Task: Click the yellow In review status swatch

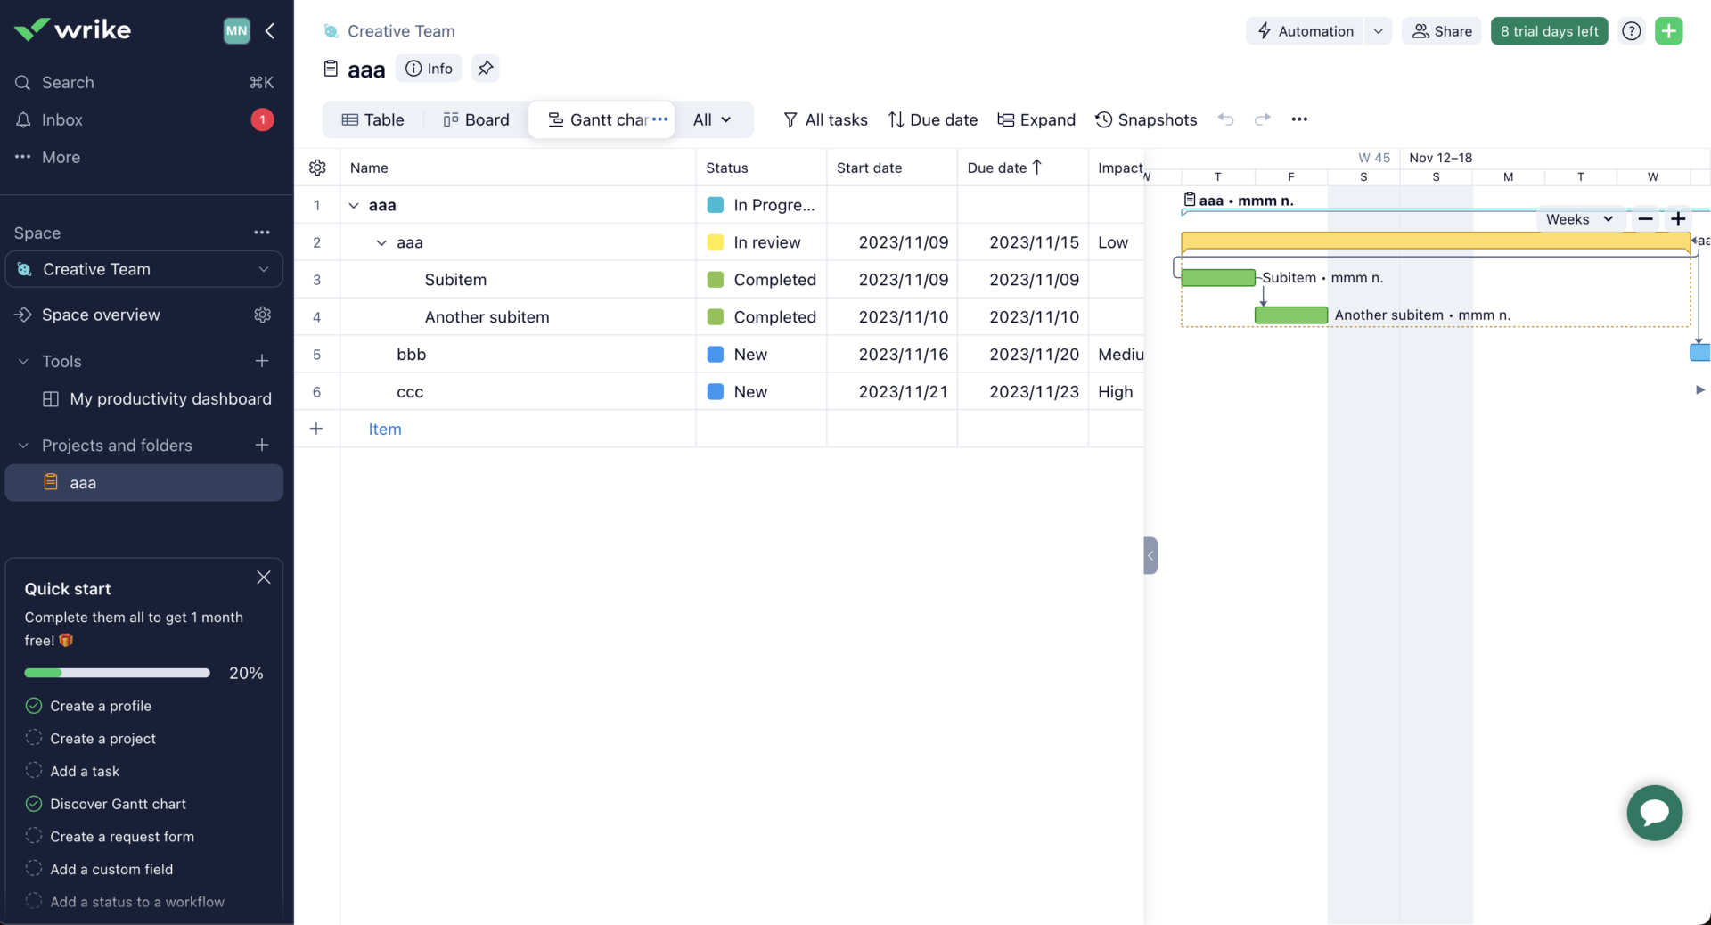Action: 715,242
